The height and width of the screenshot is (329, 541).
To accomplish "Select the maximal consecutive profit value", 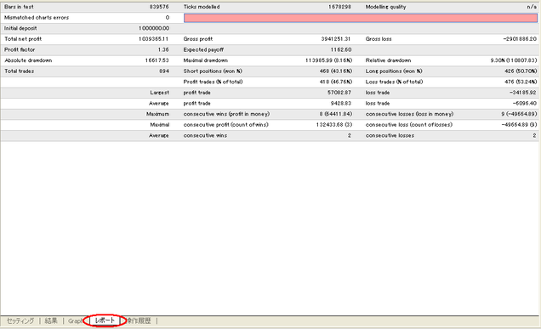I will (334, 124).
